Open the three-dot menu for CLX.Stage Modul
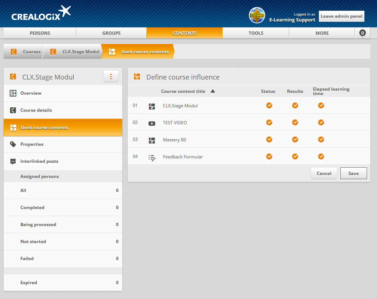The image size is (377, 299). [111, 77]
